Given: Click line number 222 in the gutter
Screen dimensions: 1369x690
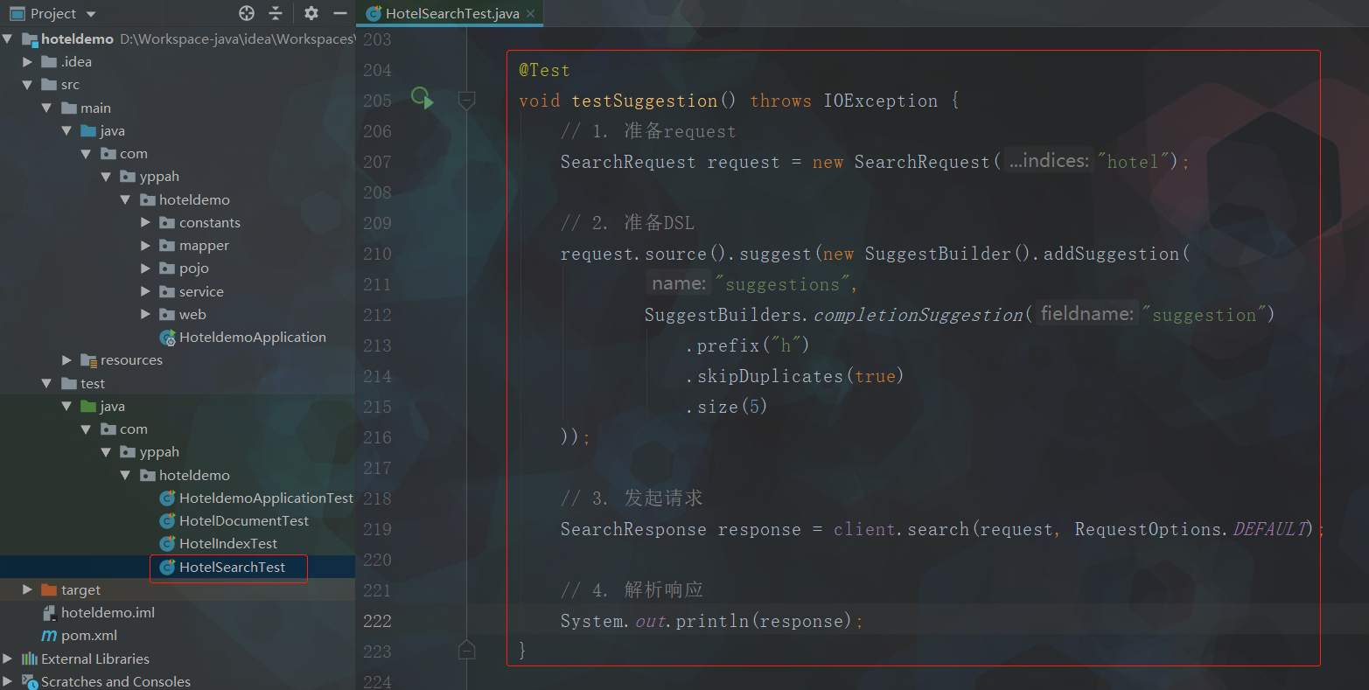Looking at the screenshot, I should (x=377, y=621).
